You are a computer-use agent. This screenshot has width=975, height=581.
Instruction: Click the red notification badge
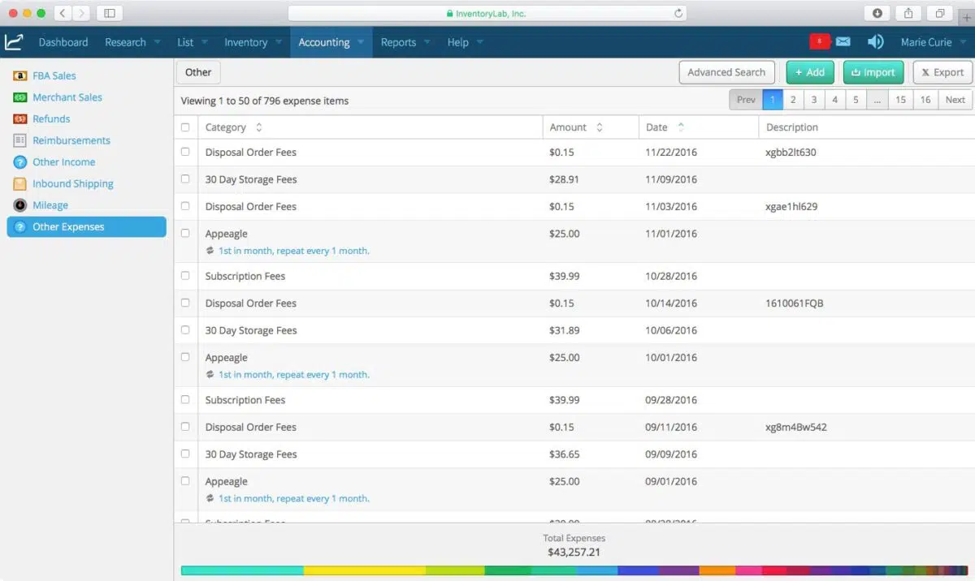819,40
